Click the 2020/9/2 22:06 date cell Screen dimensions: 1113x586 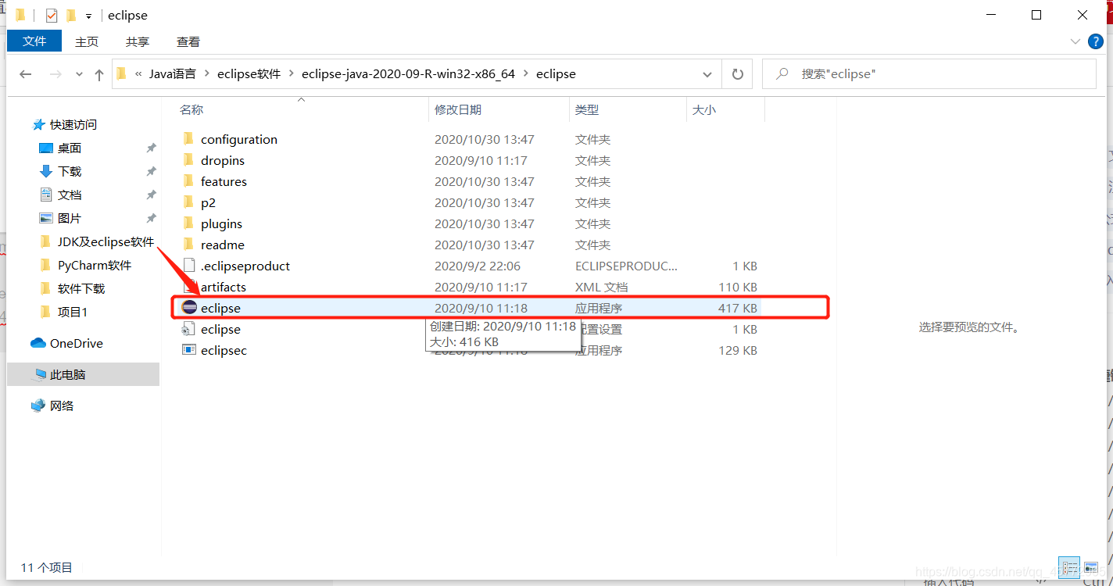point(478,266)
